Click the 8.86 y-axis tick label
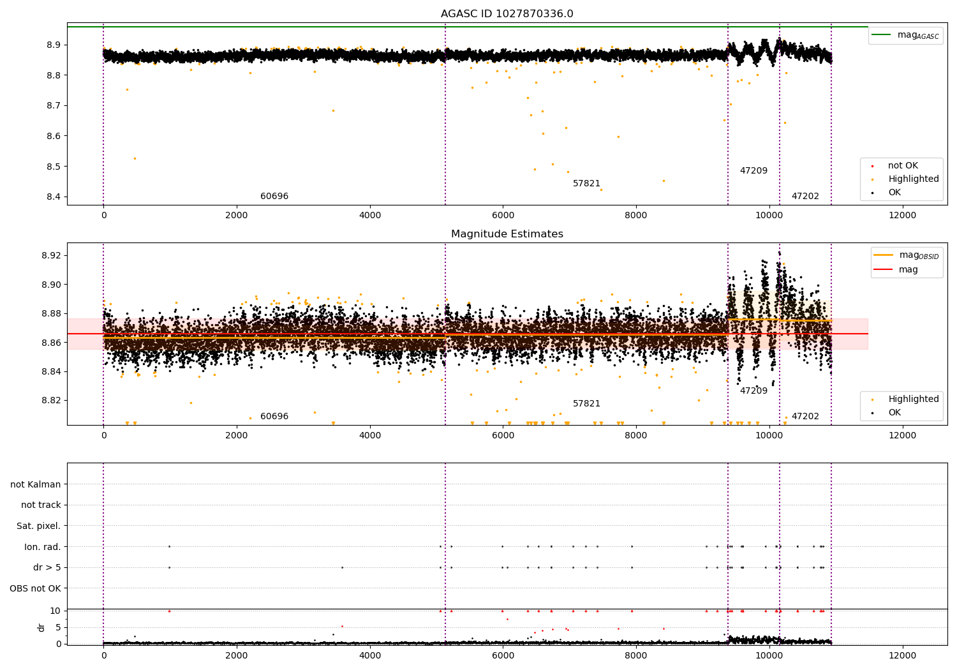The image size is (957, 670). (51, 343)
